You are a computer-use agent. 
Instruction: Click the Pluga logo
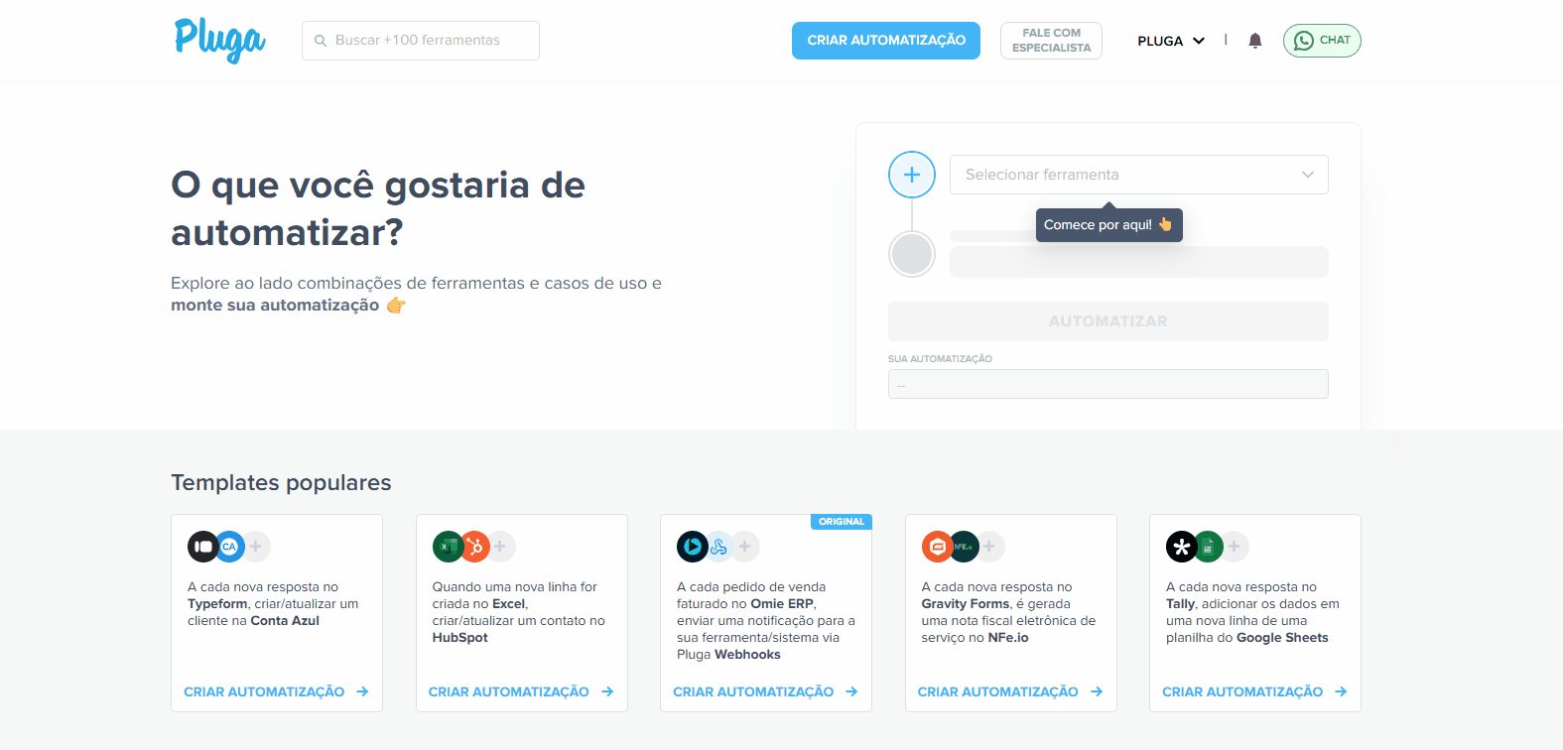[x=219, y=40]
